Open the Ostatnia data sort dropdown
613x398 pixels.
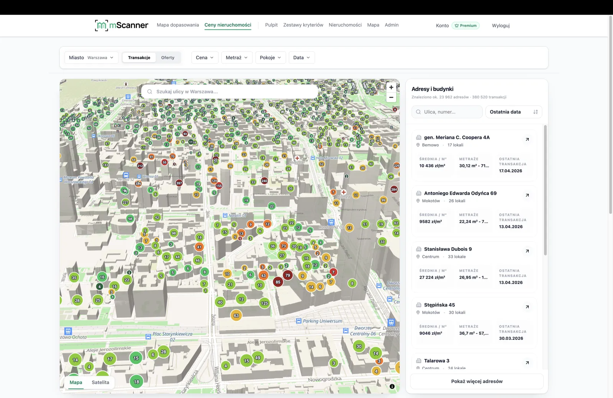[x=514, y=112]
